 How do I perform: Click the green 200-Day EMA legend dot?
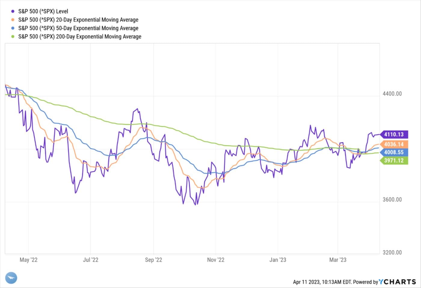(x=13, y=37)
